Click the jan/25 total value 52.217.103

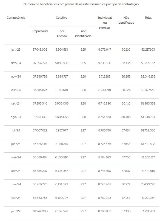(148, 50)
